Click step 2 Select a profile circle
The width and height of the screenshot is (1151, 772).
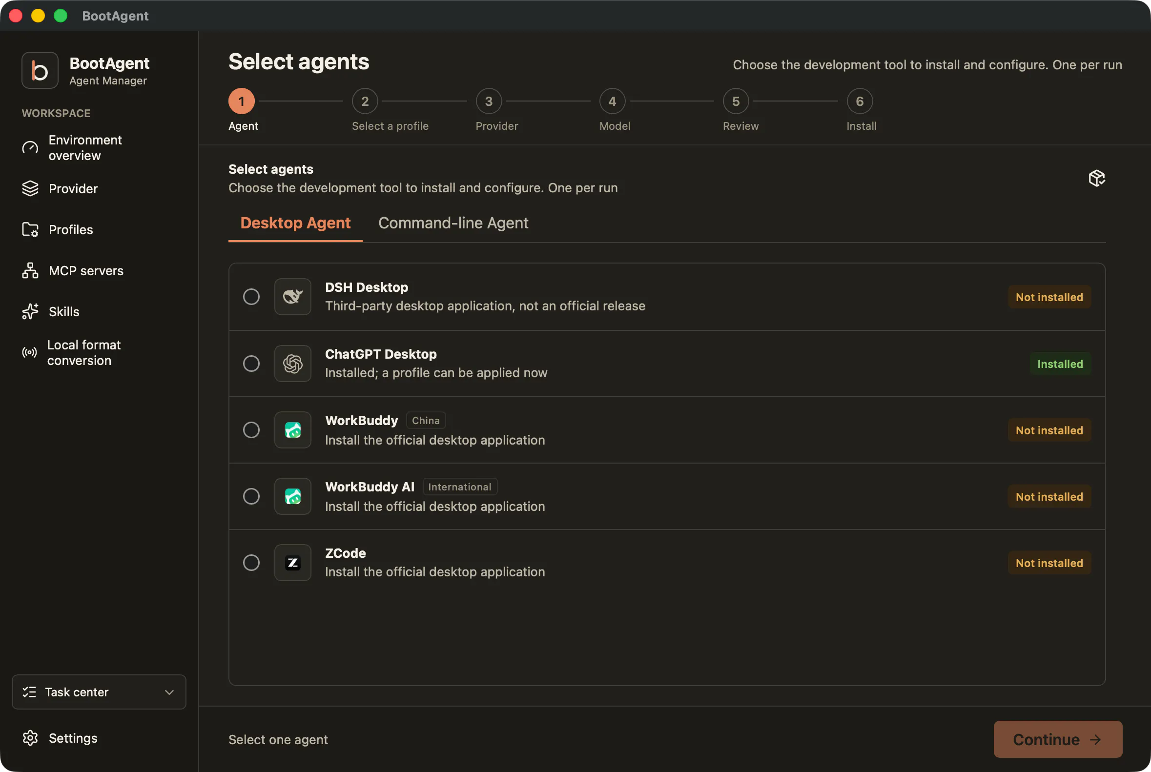click(365, 101)
